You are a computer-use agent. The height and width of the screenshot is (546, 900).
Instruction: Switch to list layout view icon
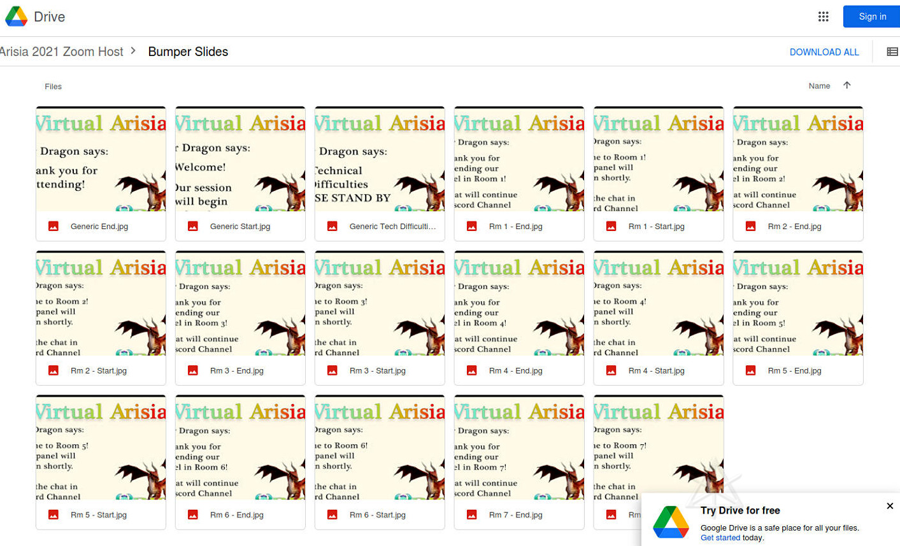click(892, 52)
